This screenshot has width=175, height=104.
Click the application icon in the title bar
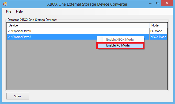click(5, 4)
